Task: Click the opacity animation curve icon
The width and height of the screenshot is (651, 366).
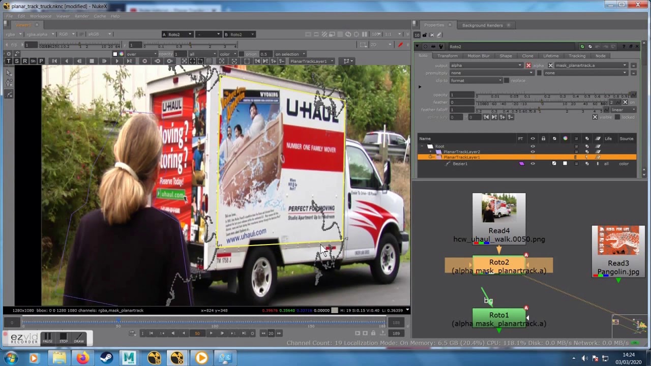Action: [633, 95]
